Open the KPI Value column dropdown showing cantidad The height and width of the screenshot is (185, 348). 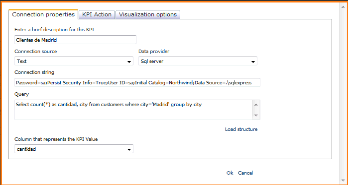tap(74, 149)
